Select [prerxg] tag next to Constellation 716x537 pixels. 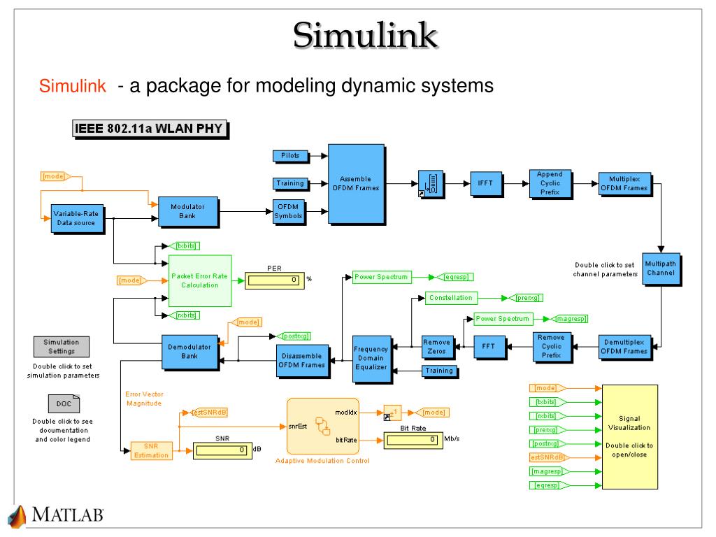click(526, 298)
